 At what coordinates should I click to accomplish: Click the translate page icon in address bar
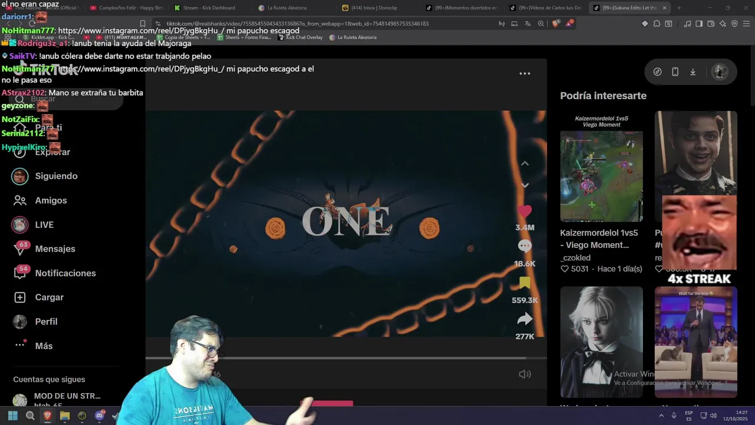(x=527, y=24)
